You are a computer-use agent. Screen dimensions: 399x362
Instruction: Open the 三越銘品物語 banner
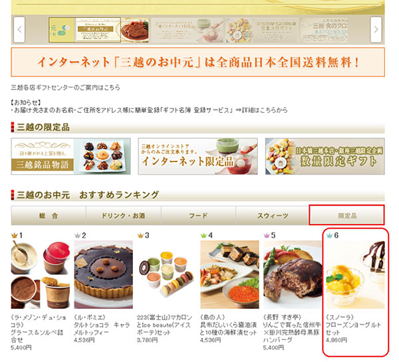coord(70,156)
